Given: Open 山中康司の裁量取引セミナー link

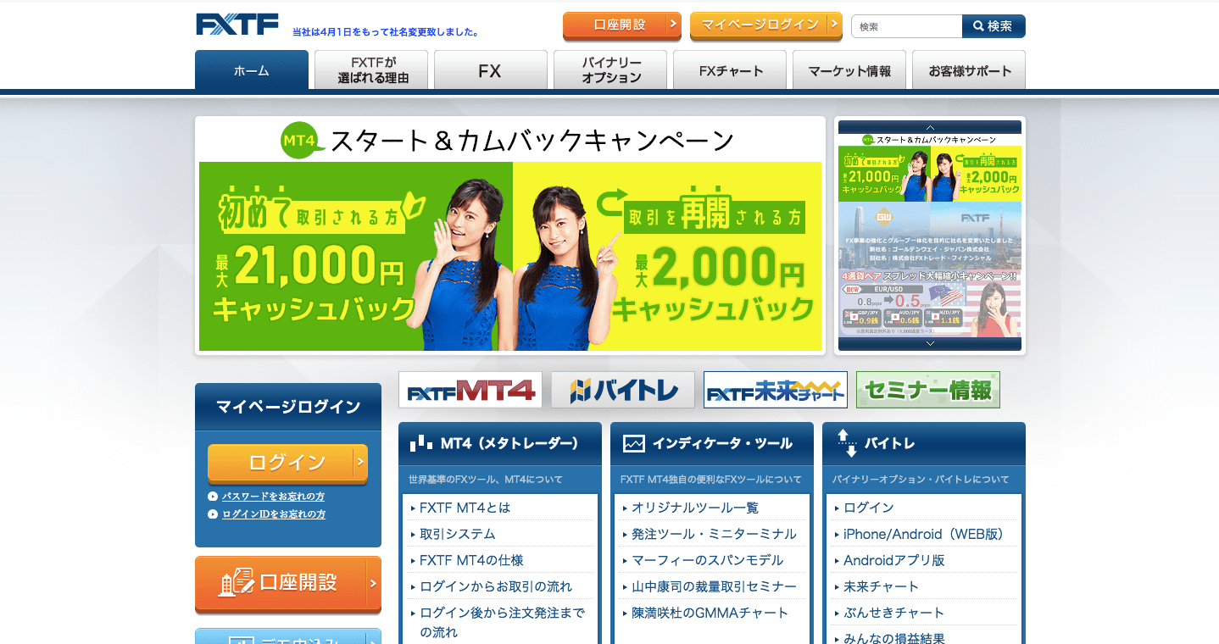Looking at the screenshot, I should 714,586.
